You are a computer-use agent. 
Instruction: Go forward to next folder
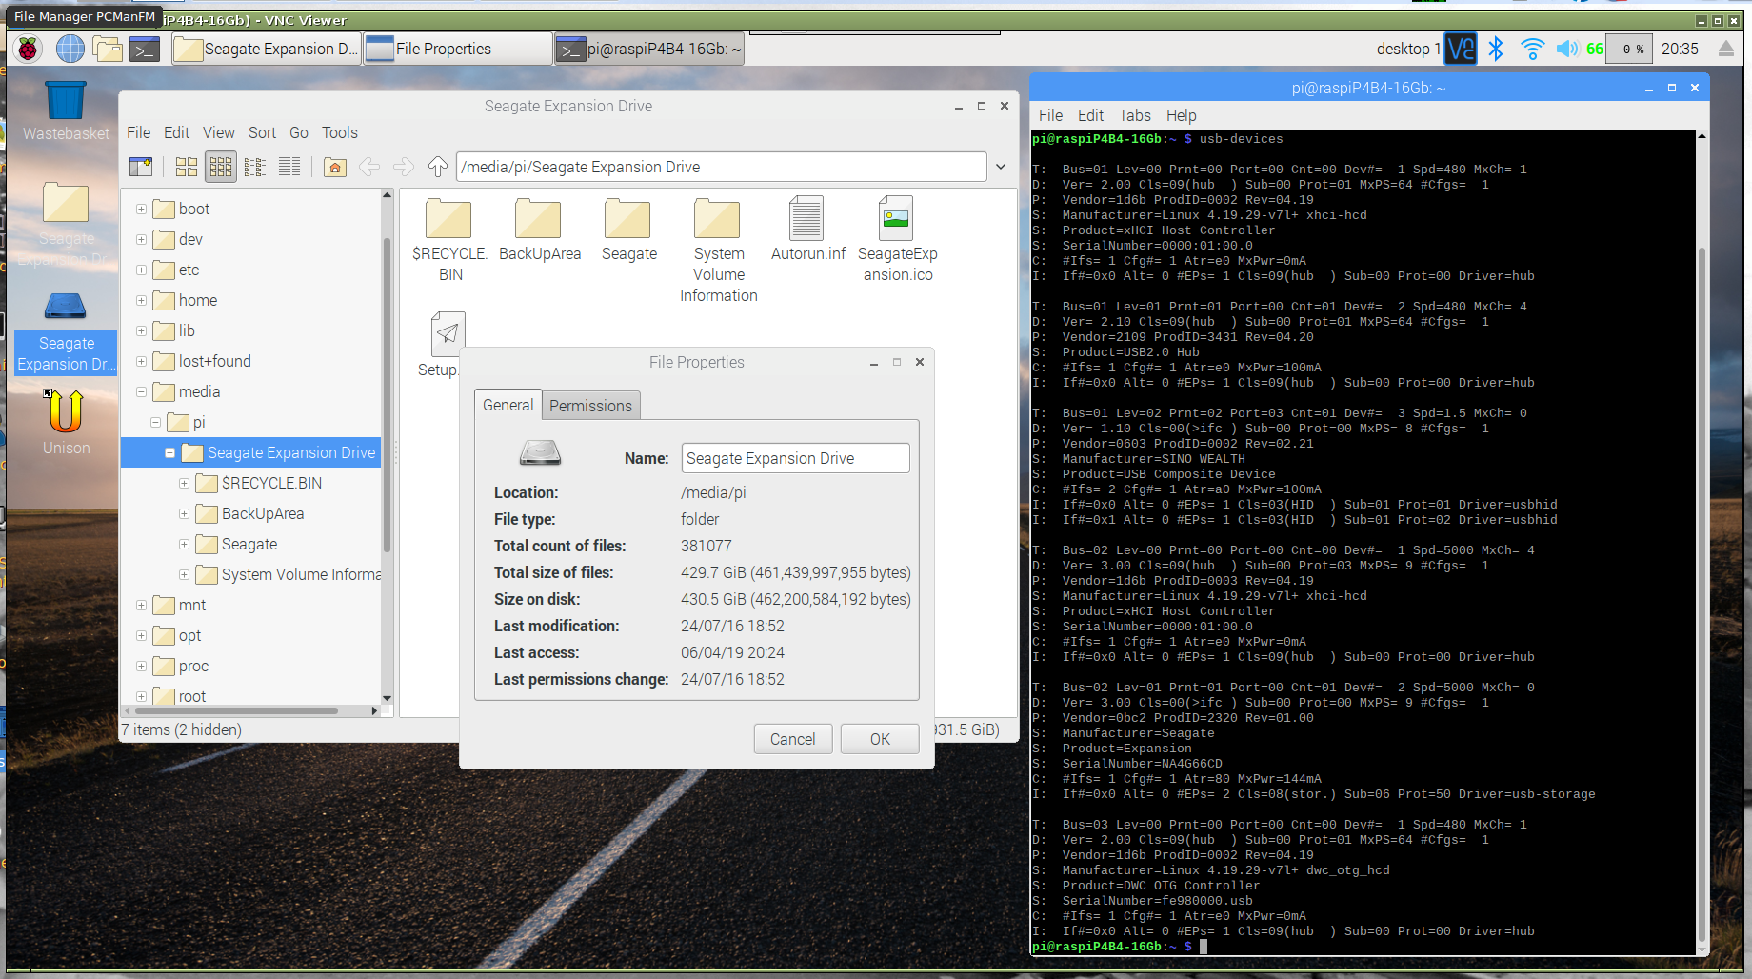coord(404,167)
